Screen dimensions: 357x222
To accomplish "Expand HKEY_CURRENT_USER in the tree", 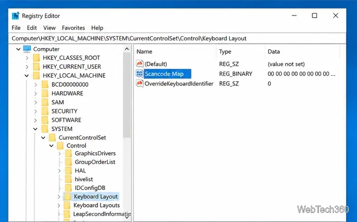I will [x=27, y=67].
